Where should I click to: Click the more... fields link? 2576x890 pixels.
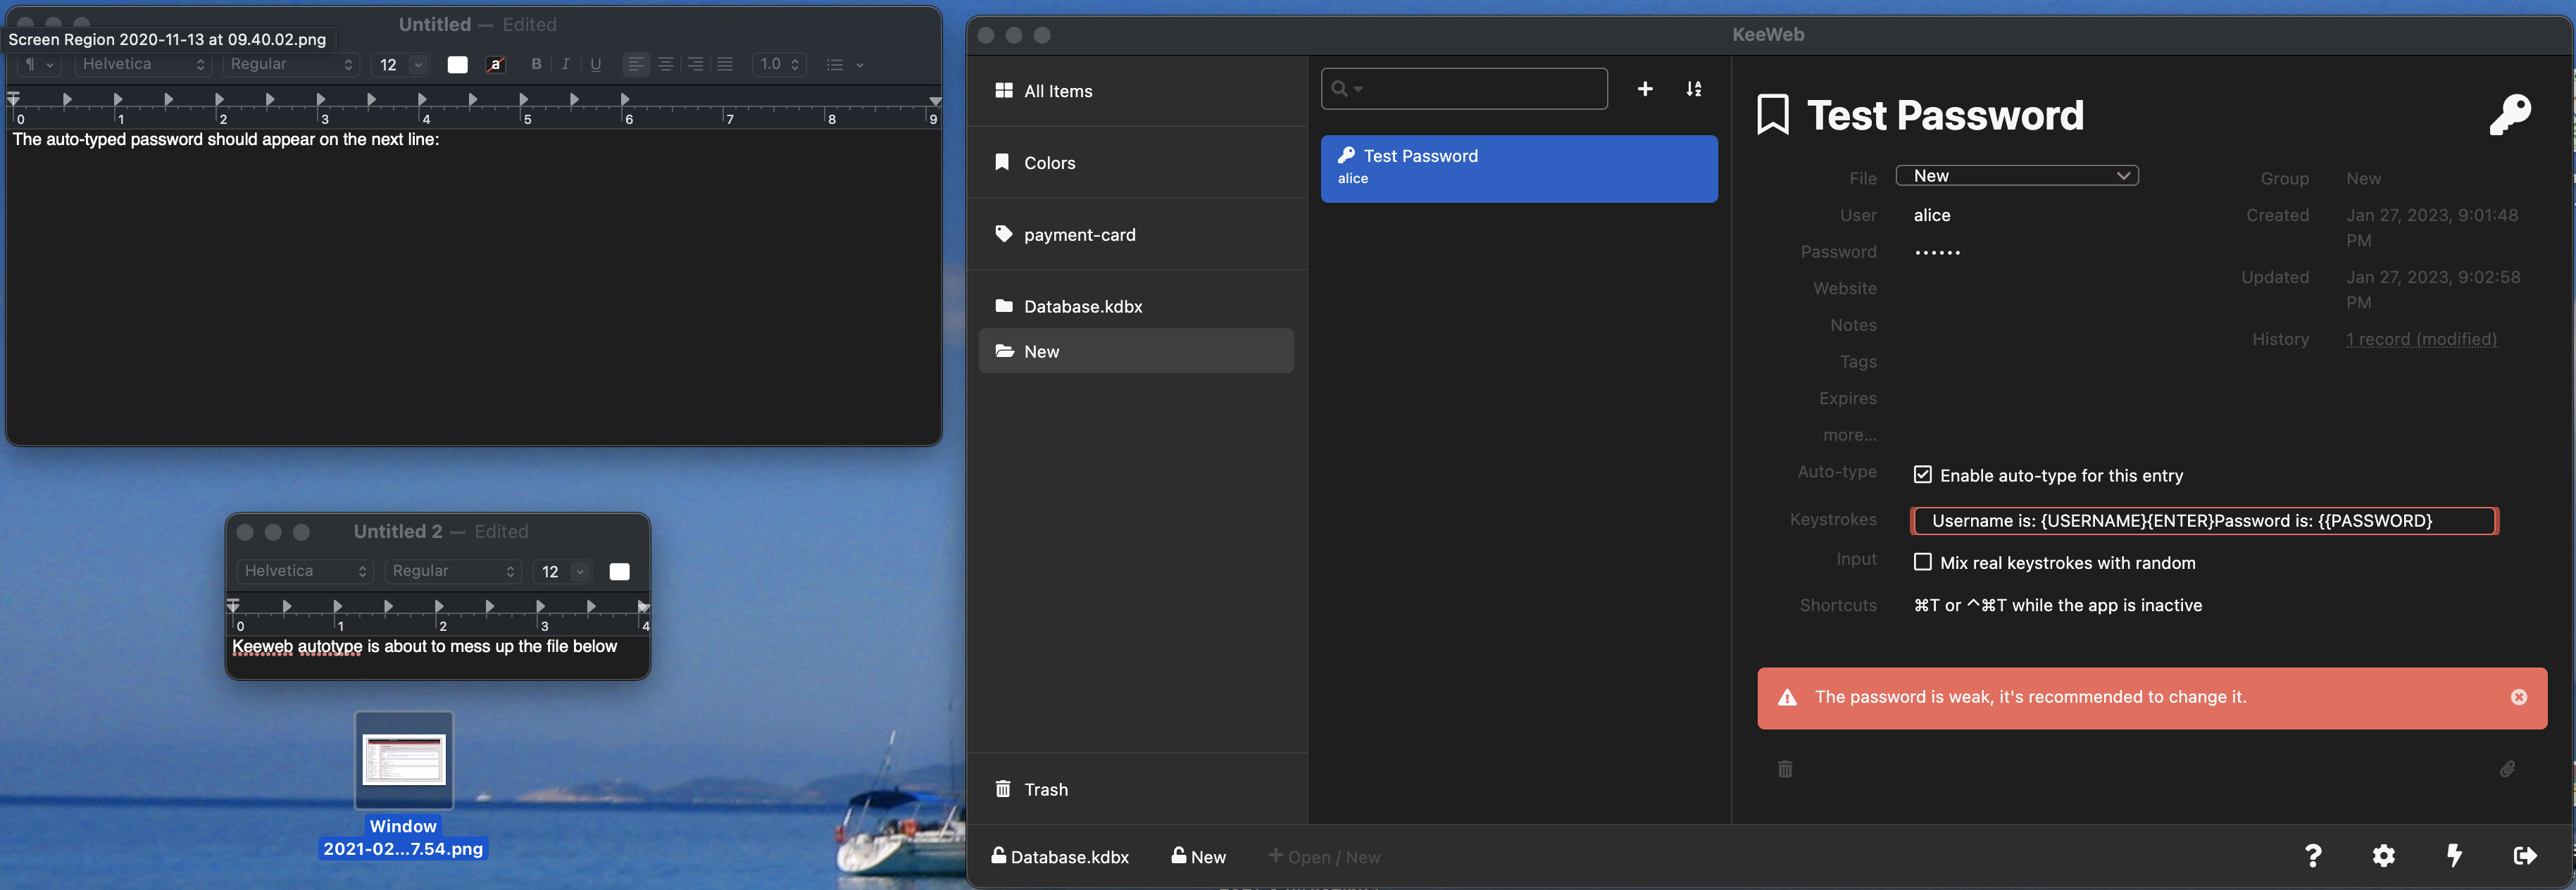[x=1849, y=435]
